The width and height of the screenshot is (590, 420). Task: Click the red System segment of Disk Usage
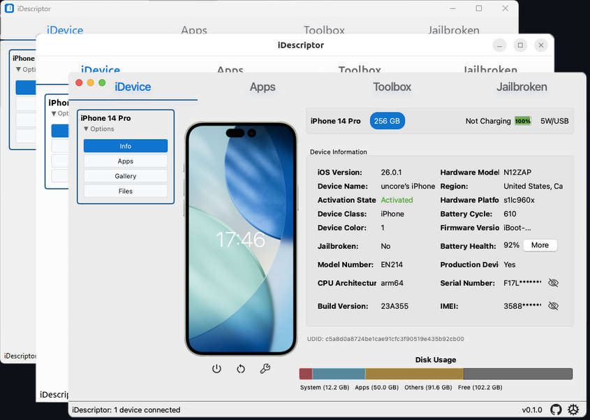[x=306, y=374]
